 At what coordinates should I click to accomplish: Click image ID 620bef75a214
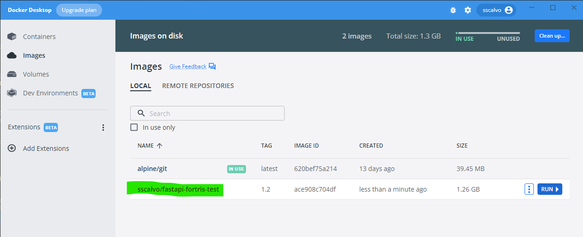point(315,169)
